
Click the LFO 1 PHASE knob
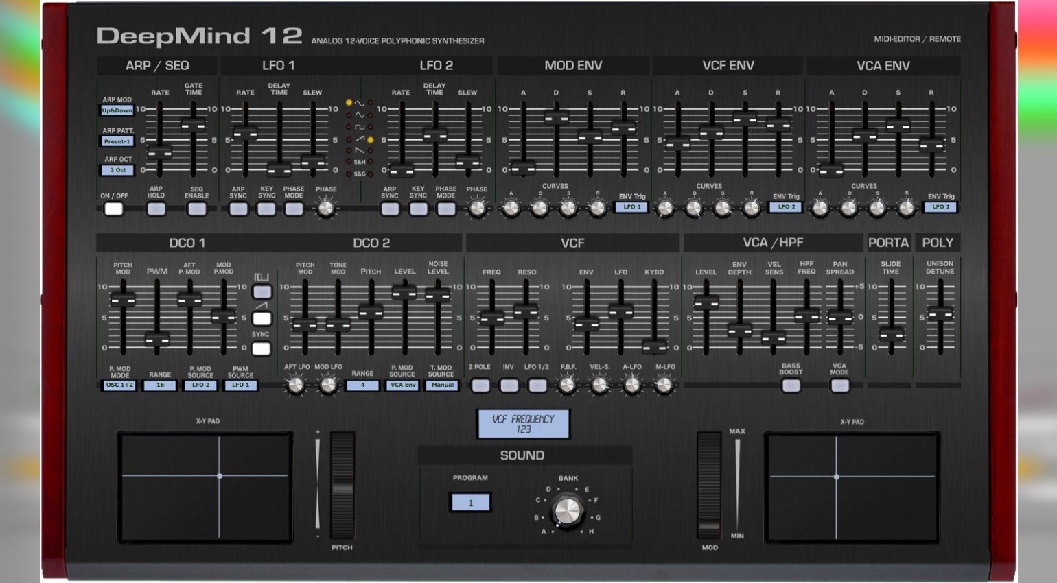pos(326,207)
